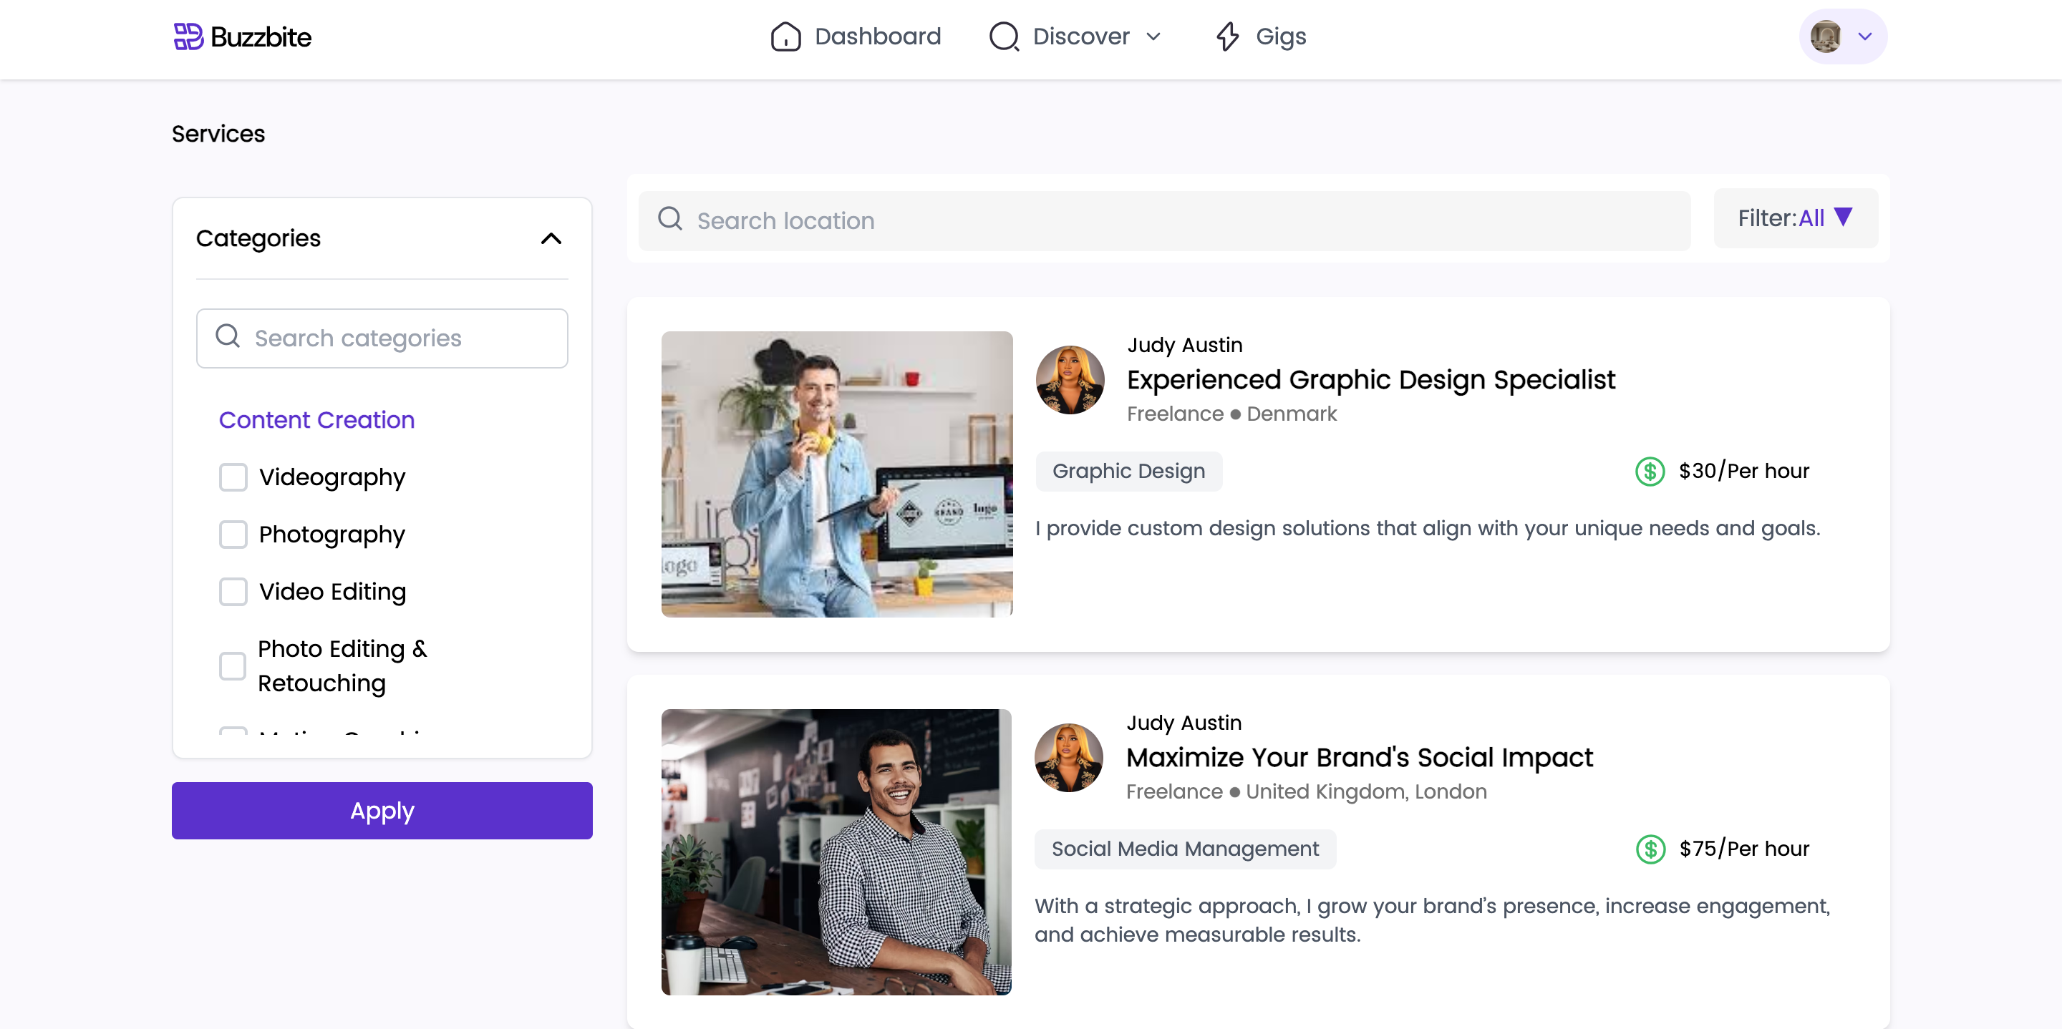Click Judy Austin's avatar on Graphic Design listing
The width and height of the screenshot is (2062, 1029).
(x=1070, y=380)
